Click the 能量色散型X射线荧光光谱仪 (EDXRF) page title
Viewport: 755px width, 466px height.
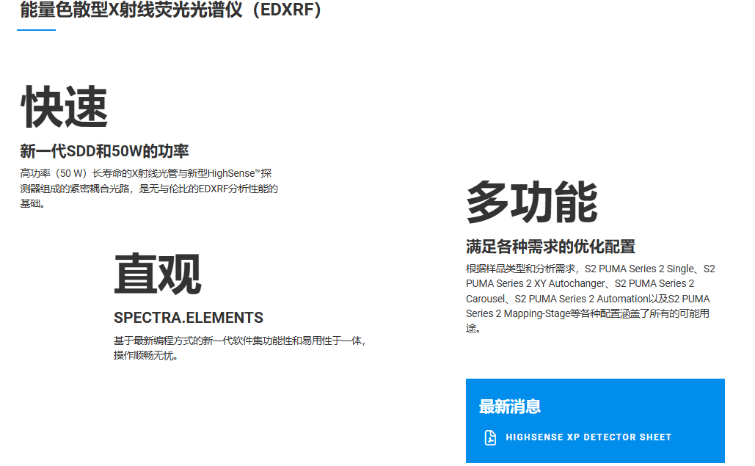click(x=170, y=9)
